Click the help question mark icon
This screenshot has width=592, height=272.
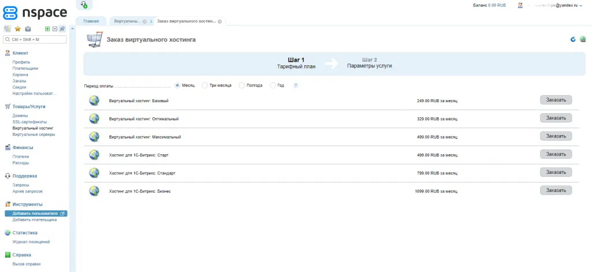coord(296,85)
